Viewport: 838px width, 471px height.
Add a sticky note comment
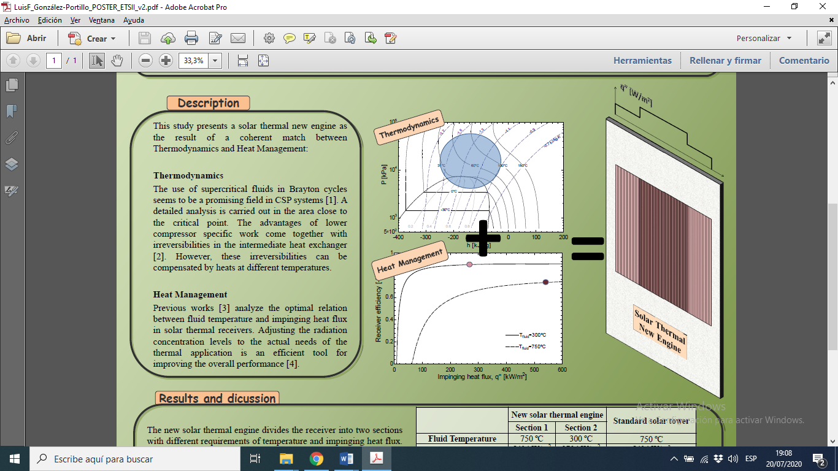290,38
